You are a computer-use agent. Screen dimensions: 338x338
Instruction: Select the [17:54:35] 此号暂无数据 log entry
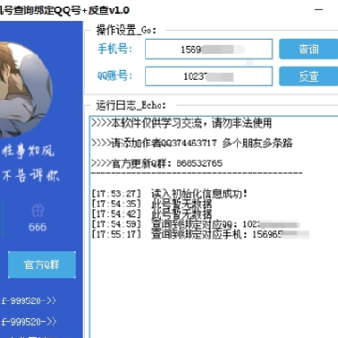click(152, 204)
